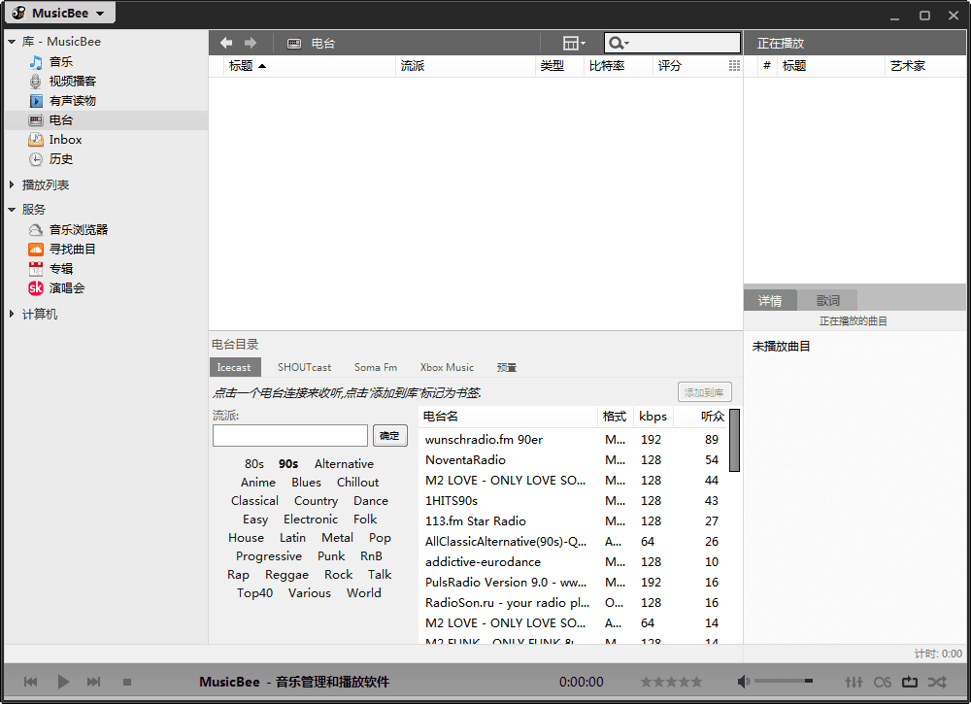The height and width of the screenshot is (704, 971).
Task: Open the 历史 history node
Action: tap(60, 159)
